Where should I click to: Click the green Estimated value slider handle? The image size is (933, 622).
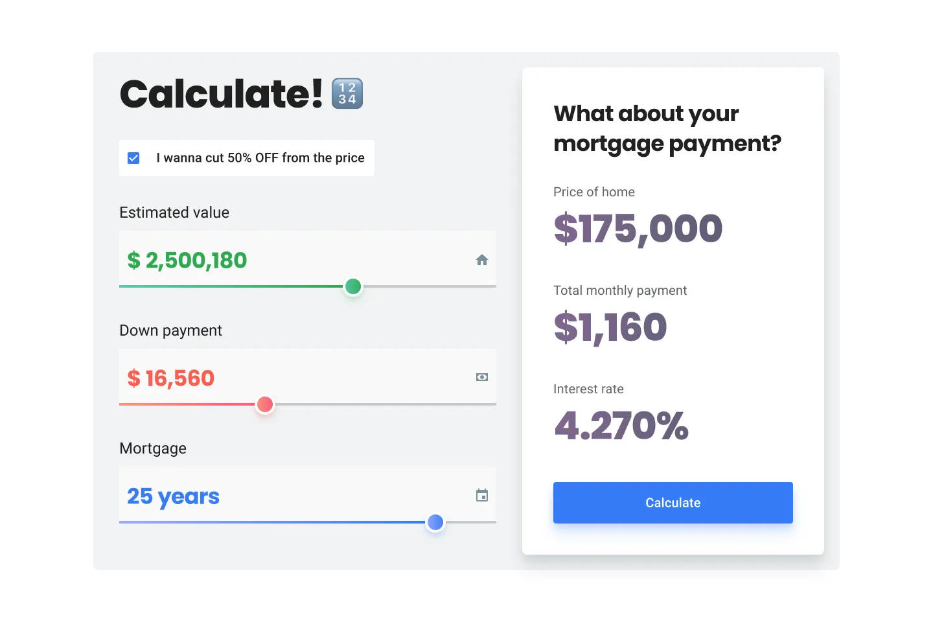pos(353,286)
